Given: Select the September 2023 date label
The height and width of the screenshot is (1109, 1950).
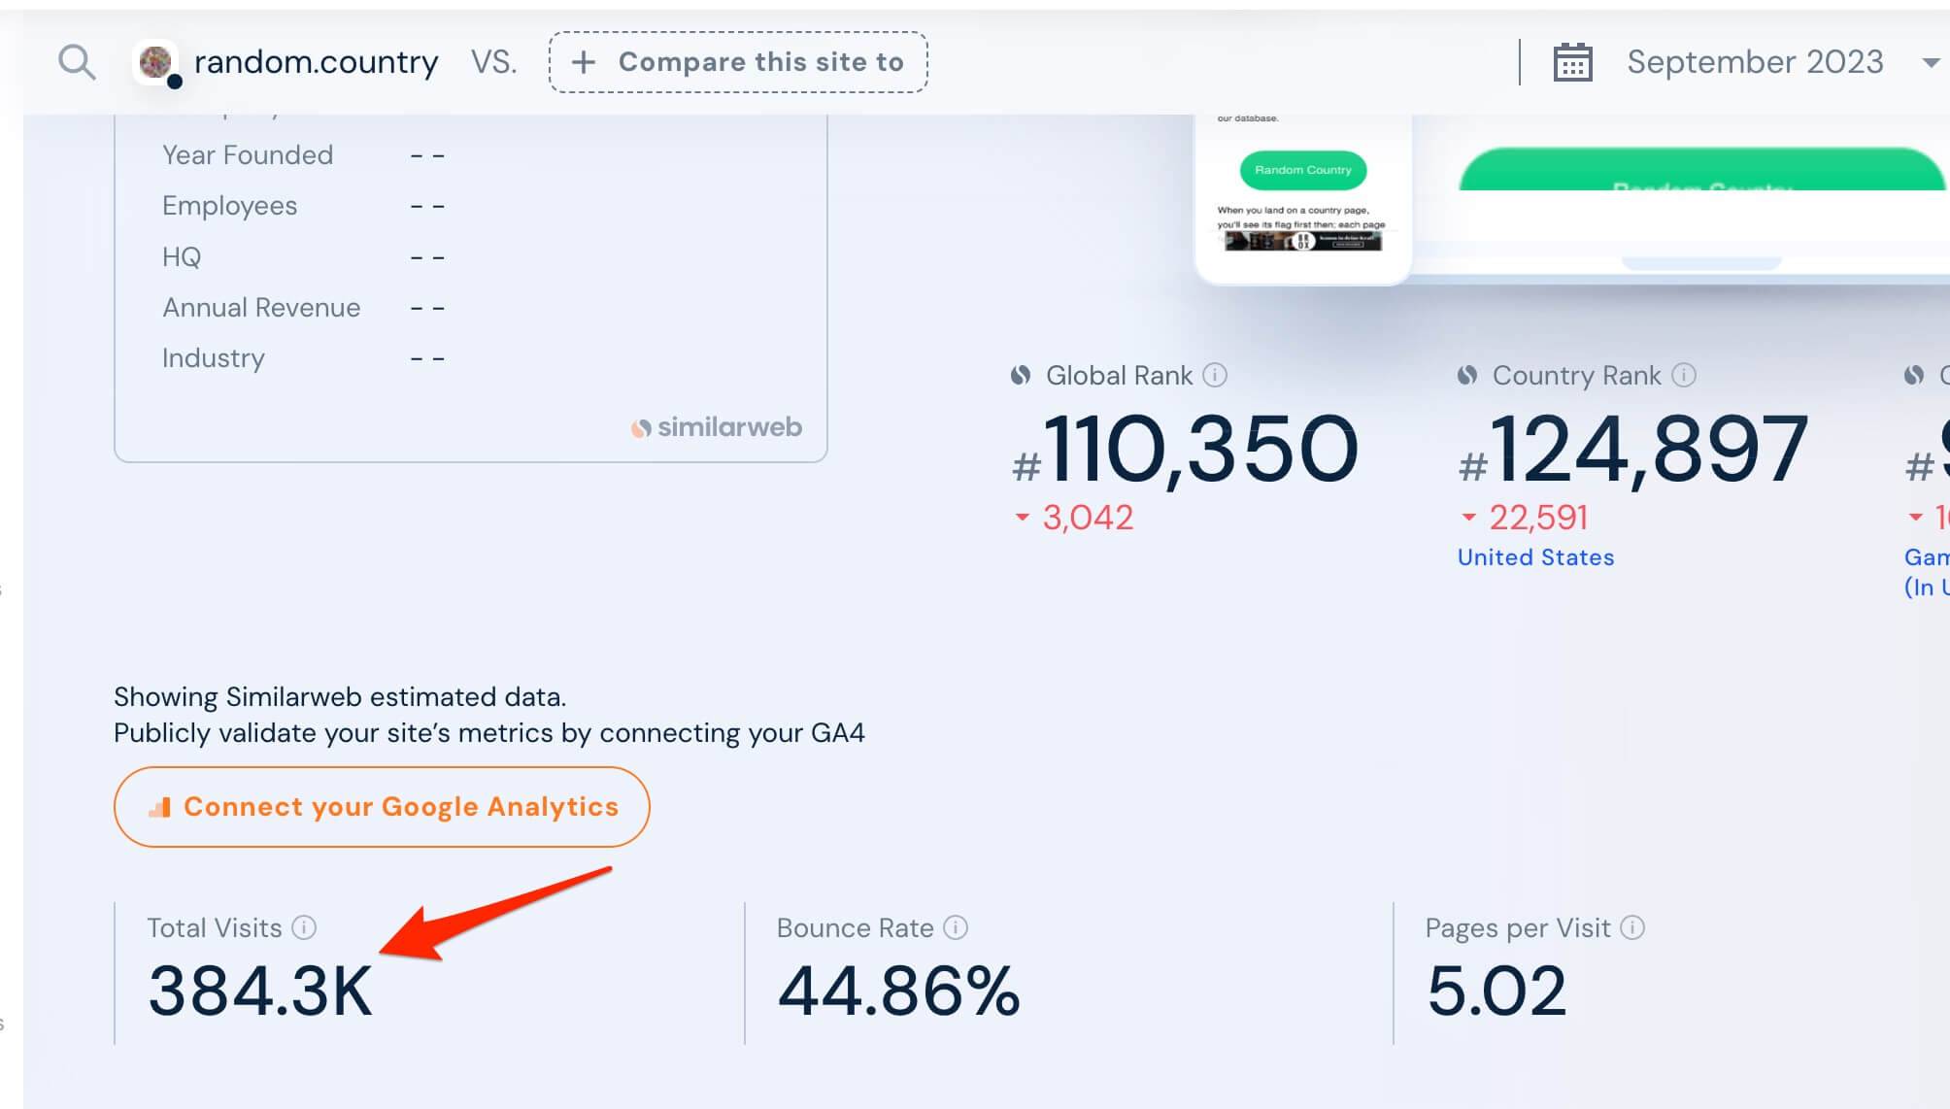Looking at the screenshot, I should click(x=1755, y=62).
